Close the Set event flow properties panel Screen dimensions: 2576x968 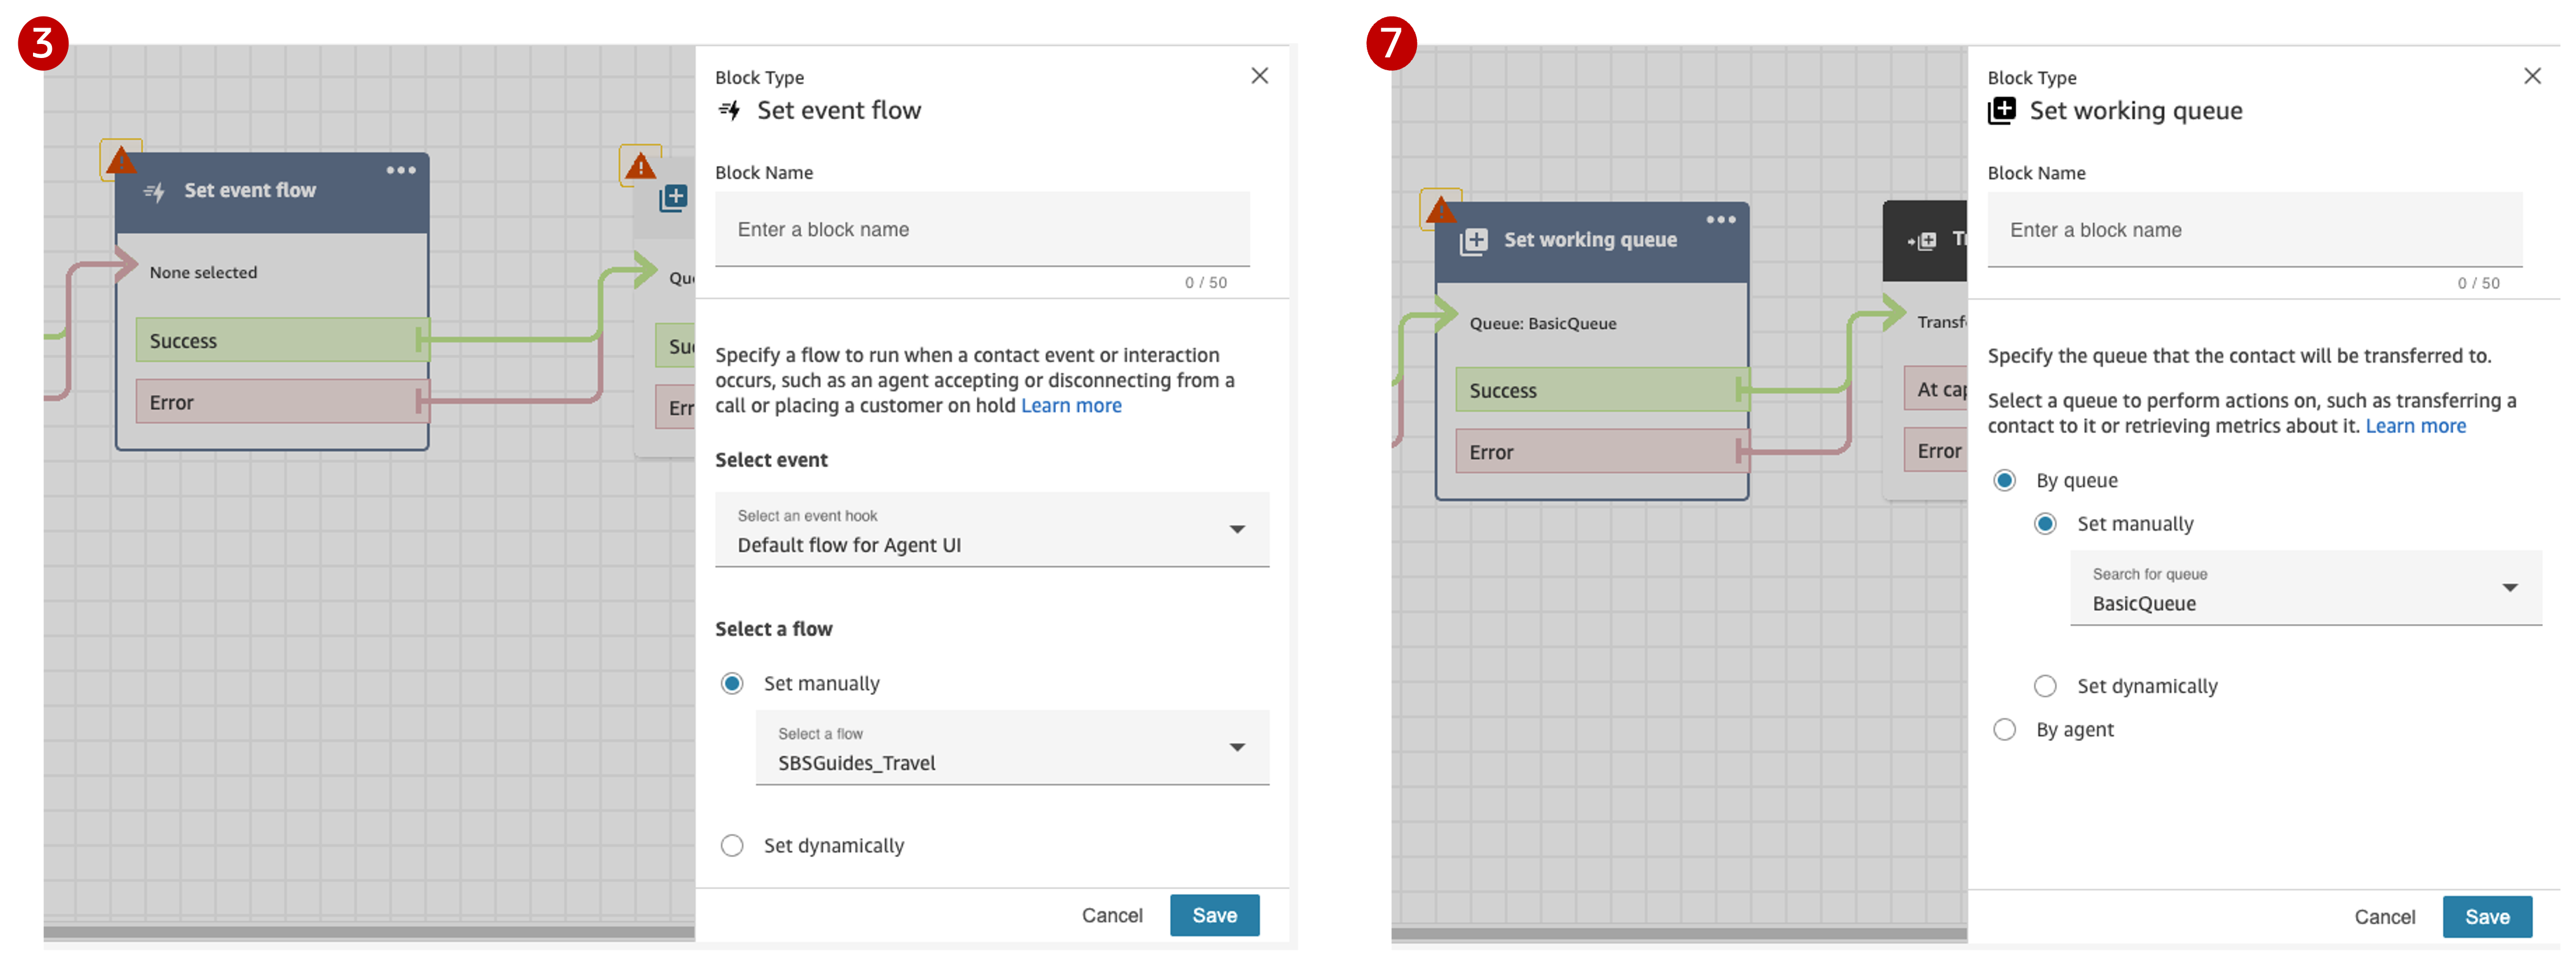click(x=1259, y=75)
